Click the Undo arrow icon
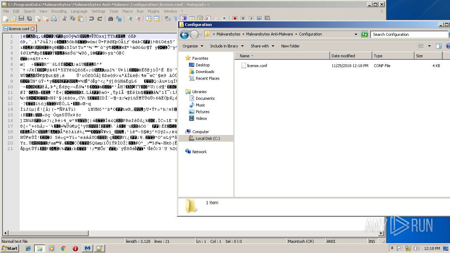Image resolution: width=450 pixels, height=253 pixels. (x=92, y=19)
